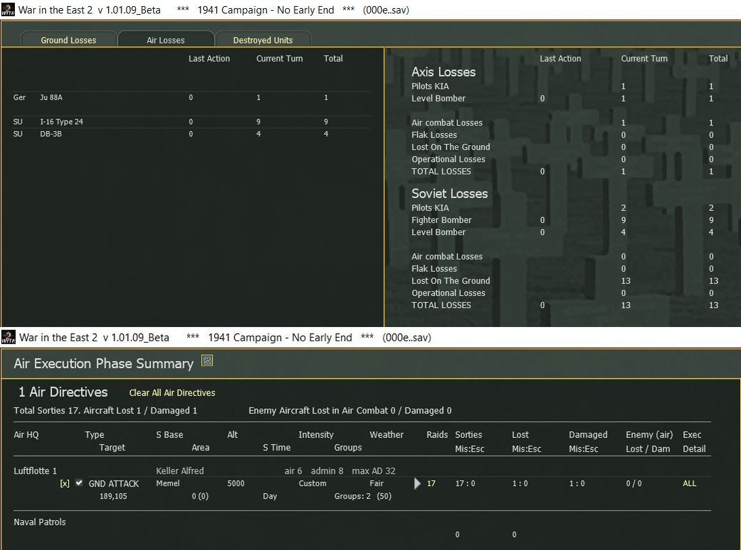Click sorties value 17 : 0
Screen dimensions: 741x550
[x=465, y=483]
